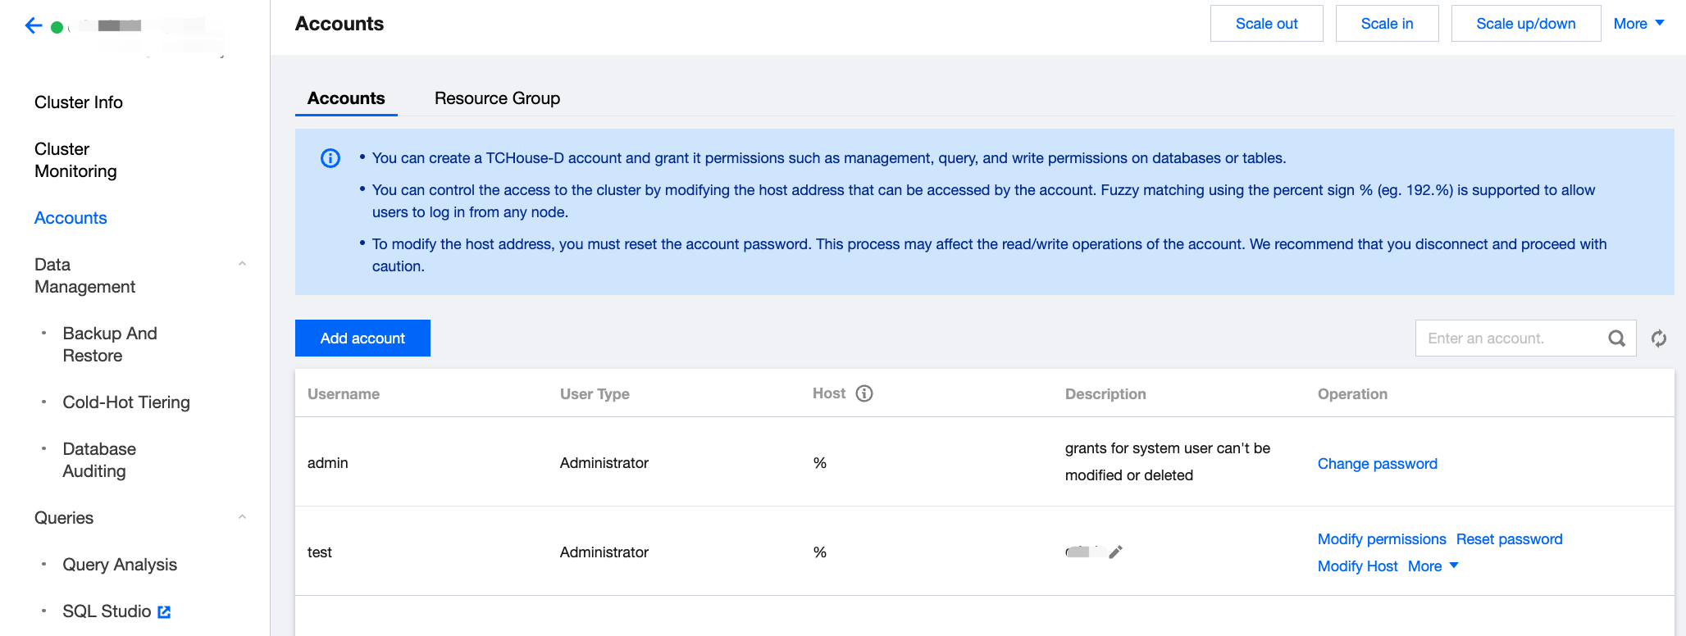This screenshot has width=1686, height=636.
Task: Focus the Enter an account search field
Action: (x=1509, y=338)
